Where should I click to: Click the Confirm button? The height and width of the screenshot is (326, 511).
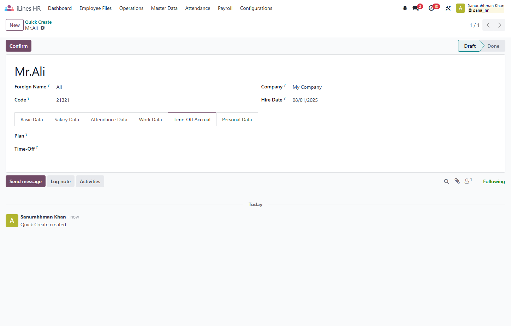click(x=18, y=46)
